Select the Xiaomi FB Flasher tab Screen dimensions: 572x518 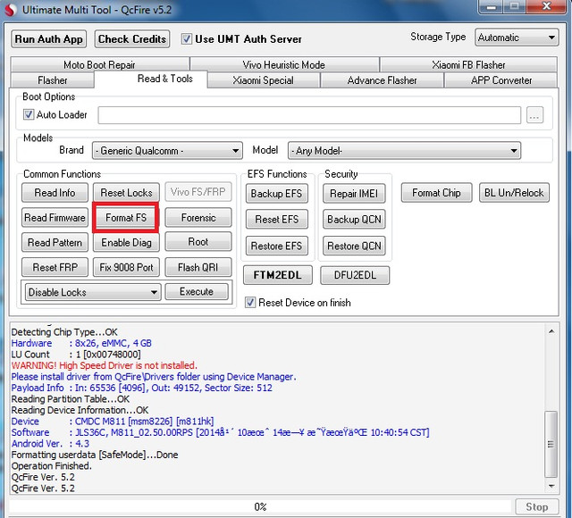pos(468,65)
